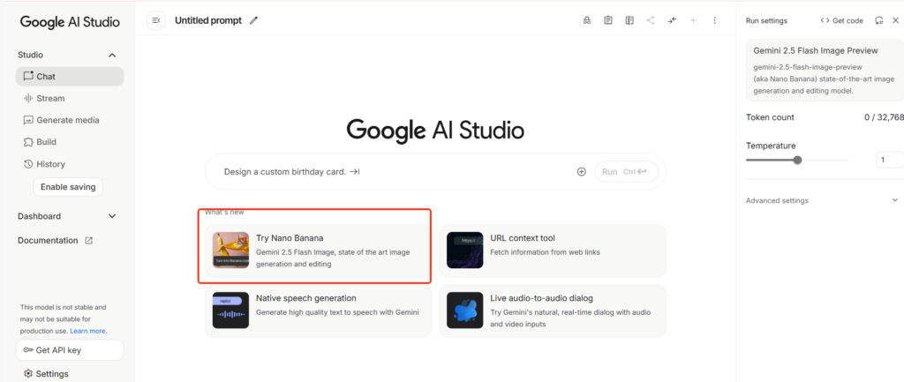Click the plus insert media icon in prompt box
Image resolution: width=904 pixels, height=382 pixels.
tap(581, 172)
